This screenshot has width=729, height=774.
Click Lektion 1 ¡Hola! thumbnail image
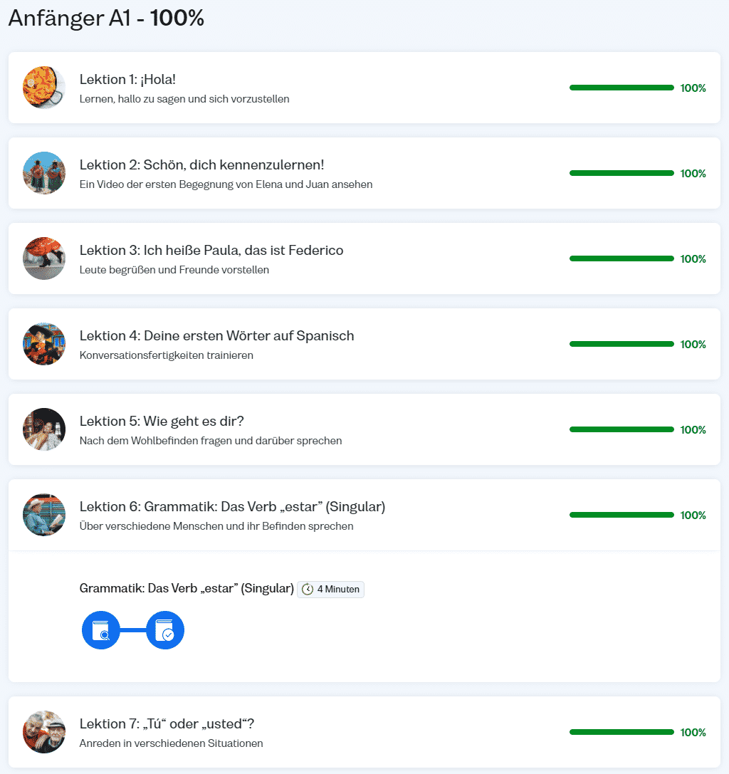click(x=44, y=88)
